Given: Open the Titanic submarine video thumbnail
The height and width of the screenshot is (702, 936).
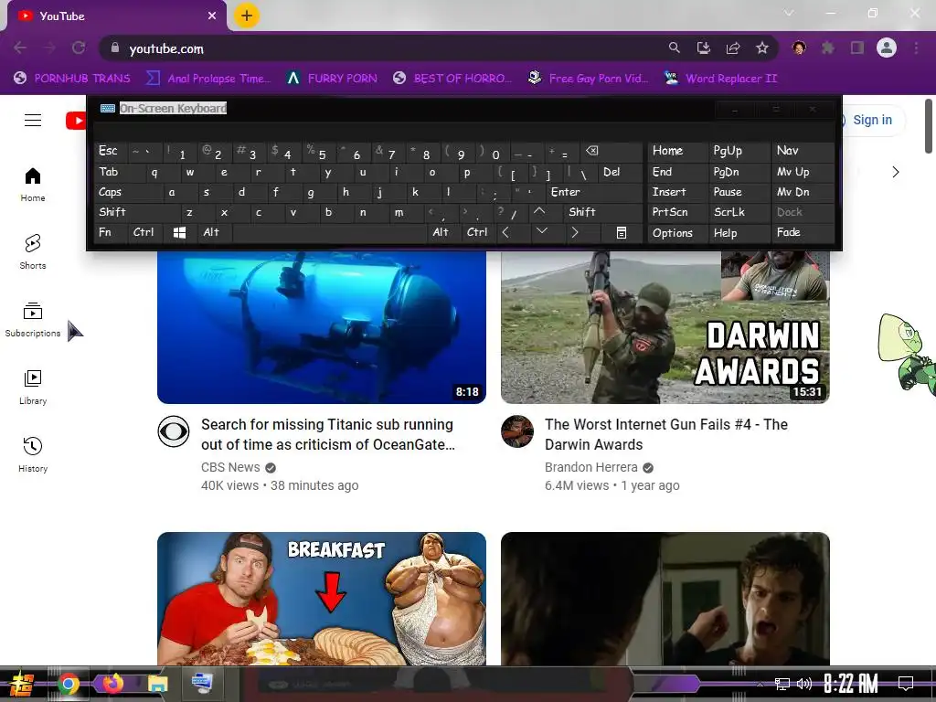Looking at the screenshot, I should tap(322, 327).
